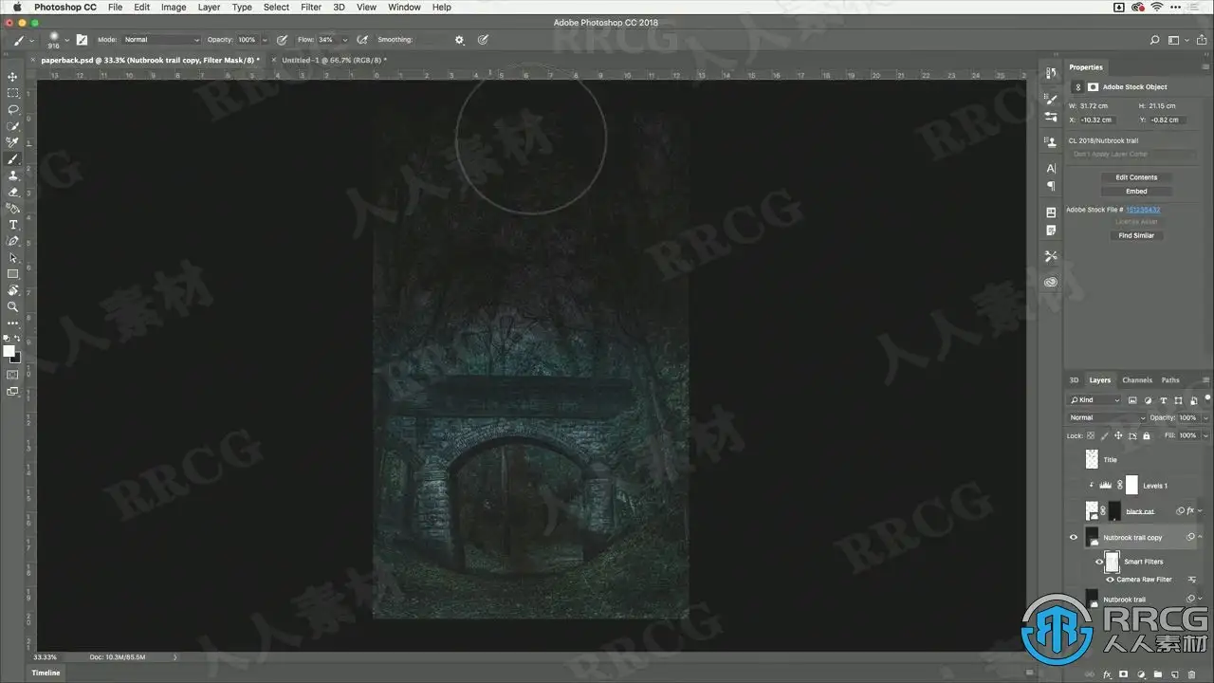The width and height of the screenshot is (1214, 683).
Task: Open Creative Cloud Libraries panel icon
Action: 1051,282
